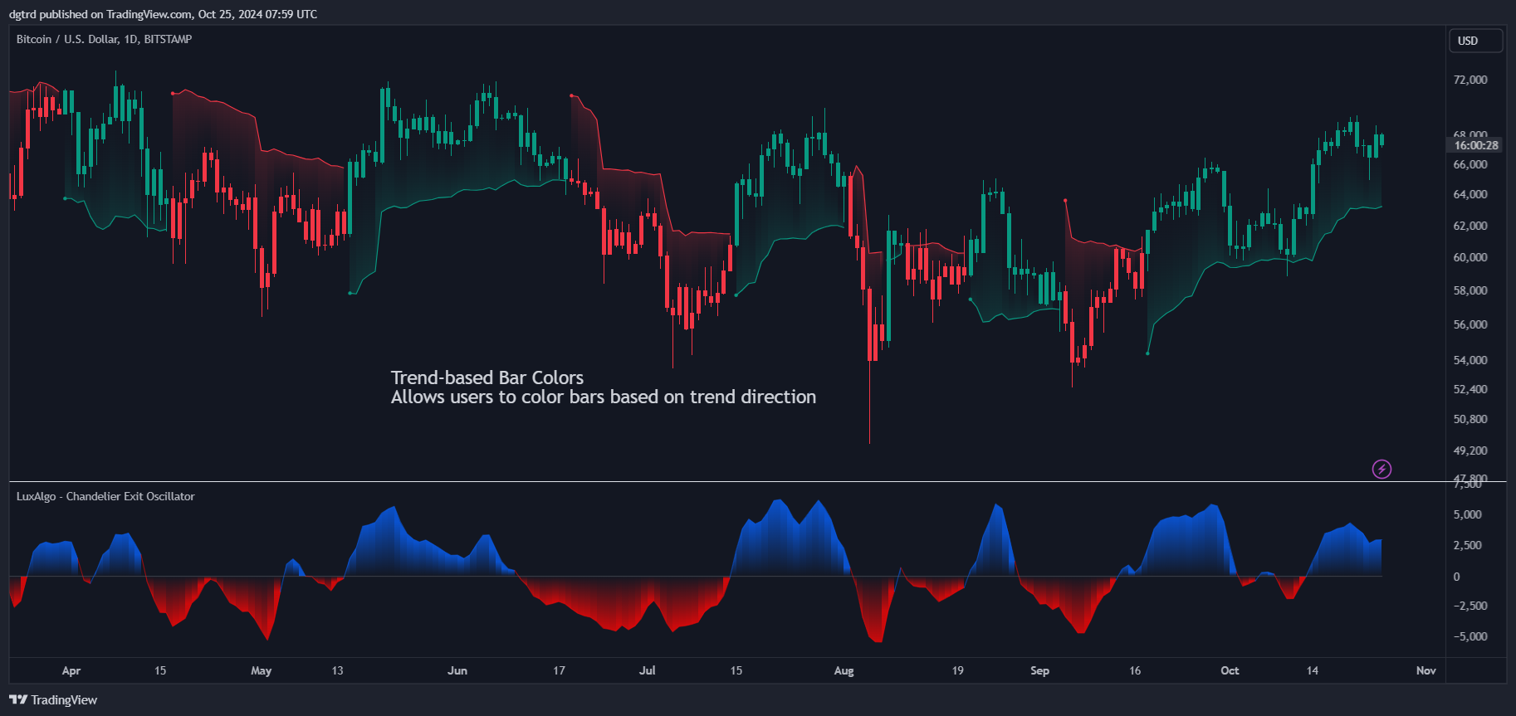1516x716 pixels.
Task: Click the text about coloring bars by trend
Action: [x=604, y=397]
